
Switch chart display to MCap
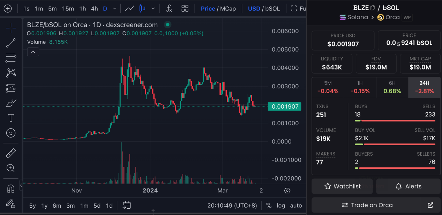[x=228, y=8]
